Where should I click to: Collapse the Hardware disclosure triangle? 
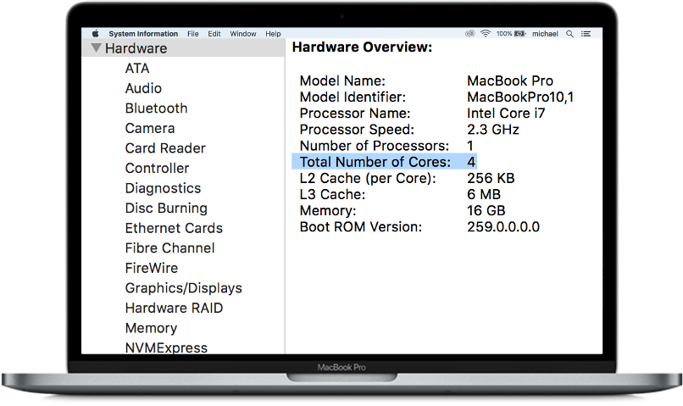point(97,47)
